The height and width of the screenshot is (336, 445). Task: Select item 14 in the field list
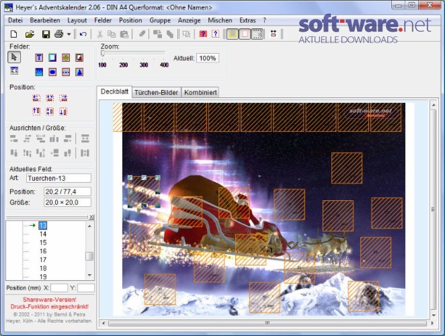(43, 234)
